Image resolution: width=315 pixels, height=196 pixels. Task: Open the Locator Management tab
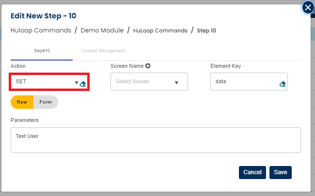point(104,51)
